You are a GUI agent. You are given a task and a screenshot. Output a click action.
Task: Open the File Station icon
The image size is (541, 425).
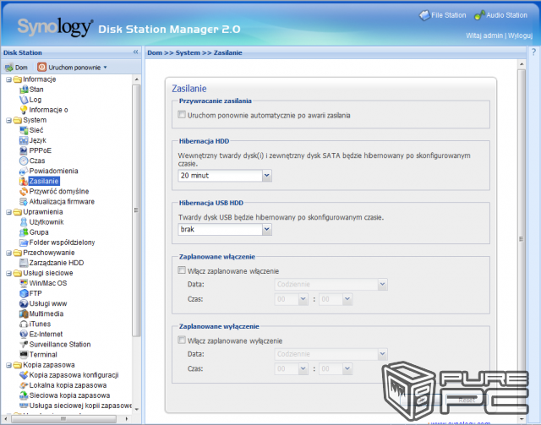click(x=424, y=15)
